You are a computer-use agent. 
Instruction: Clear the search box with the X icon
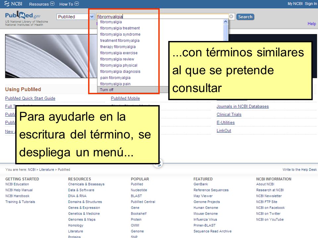(x=231, y=17)
